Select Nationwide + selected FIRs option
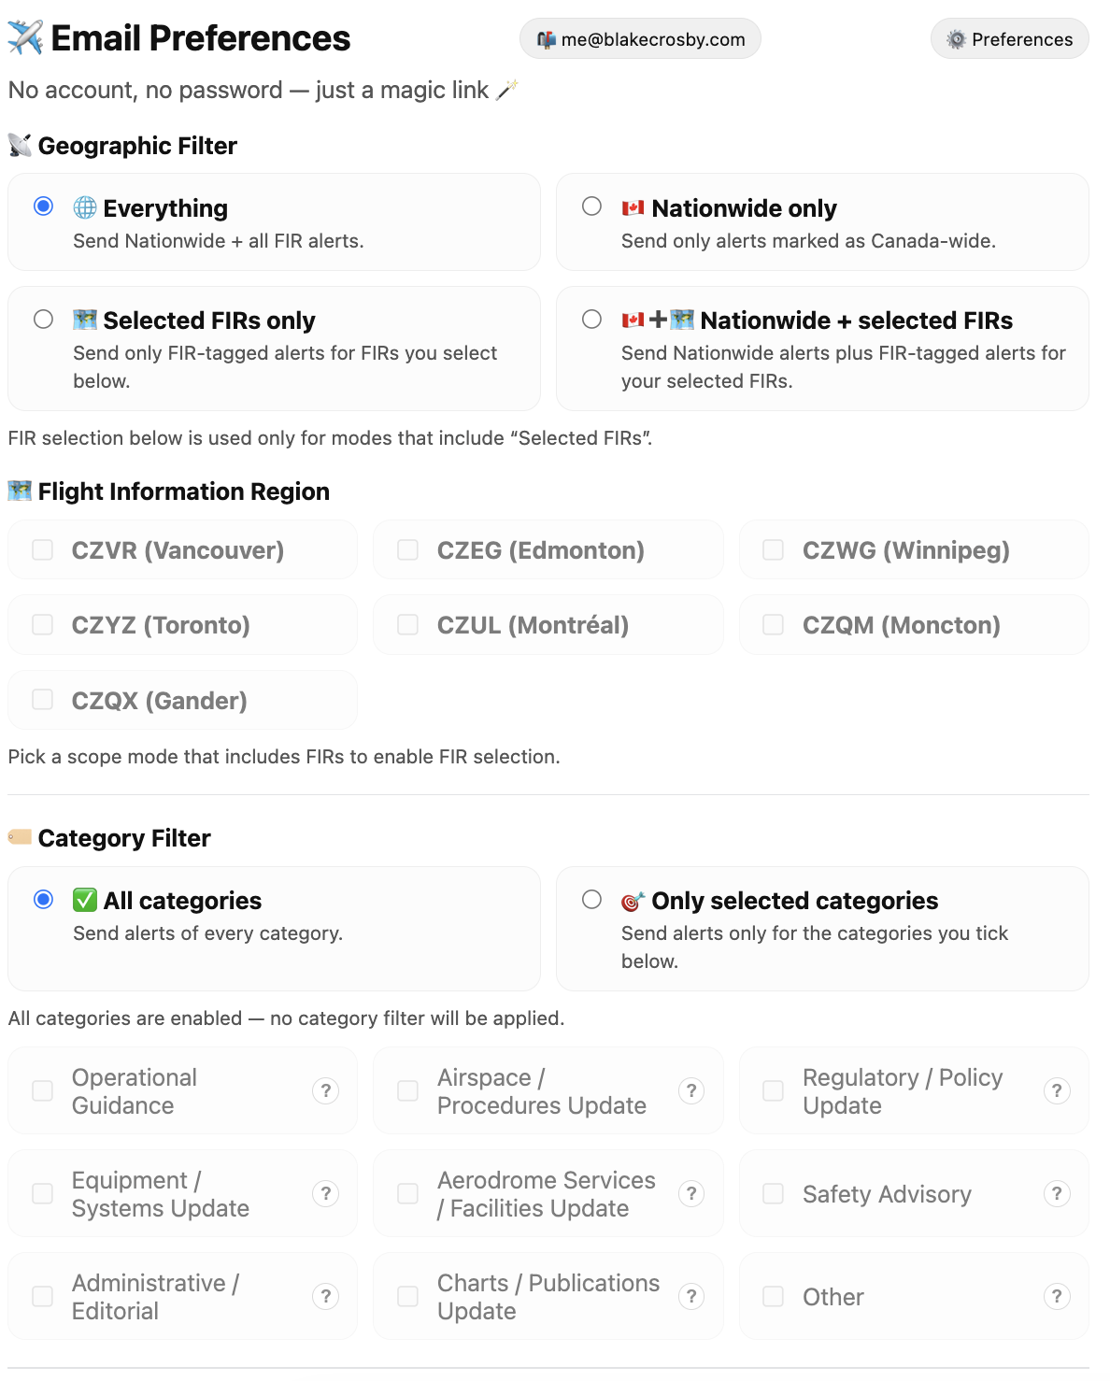 tap(592, 320)
